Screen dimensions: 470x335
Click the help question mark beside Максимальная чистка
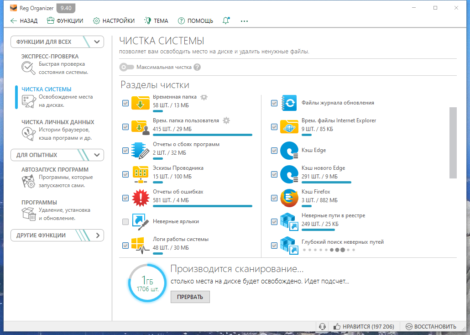click(197, 67)
